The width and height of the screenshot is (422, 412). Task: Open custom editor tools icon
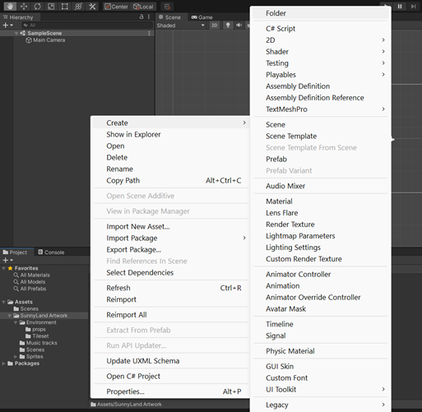coord(92,7)
